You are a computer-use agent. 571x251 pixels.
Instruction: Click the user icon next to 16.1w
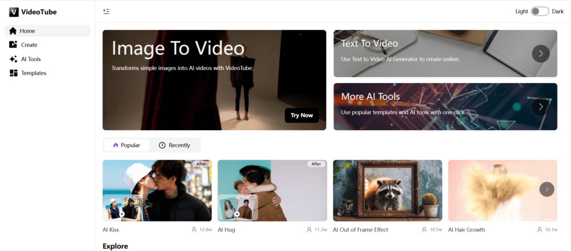coord(540,229)
